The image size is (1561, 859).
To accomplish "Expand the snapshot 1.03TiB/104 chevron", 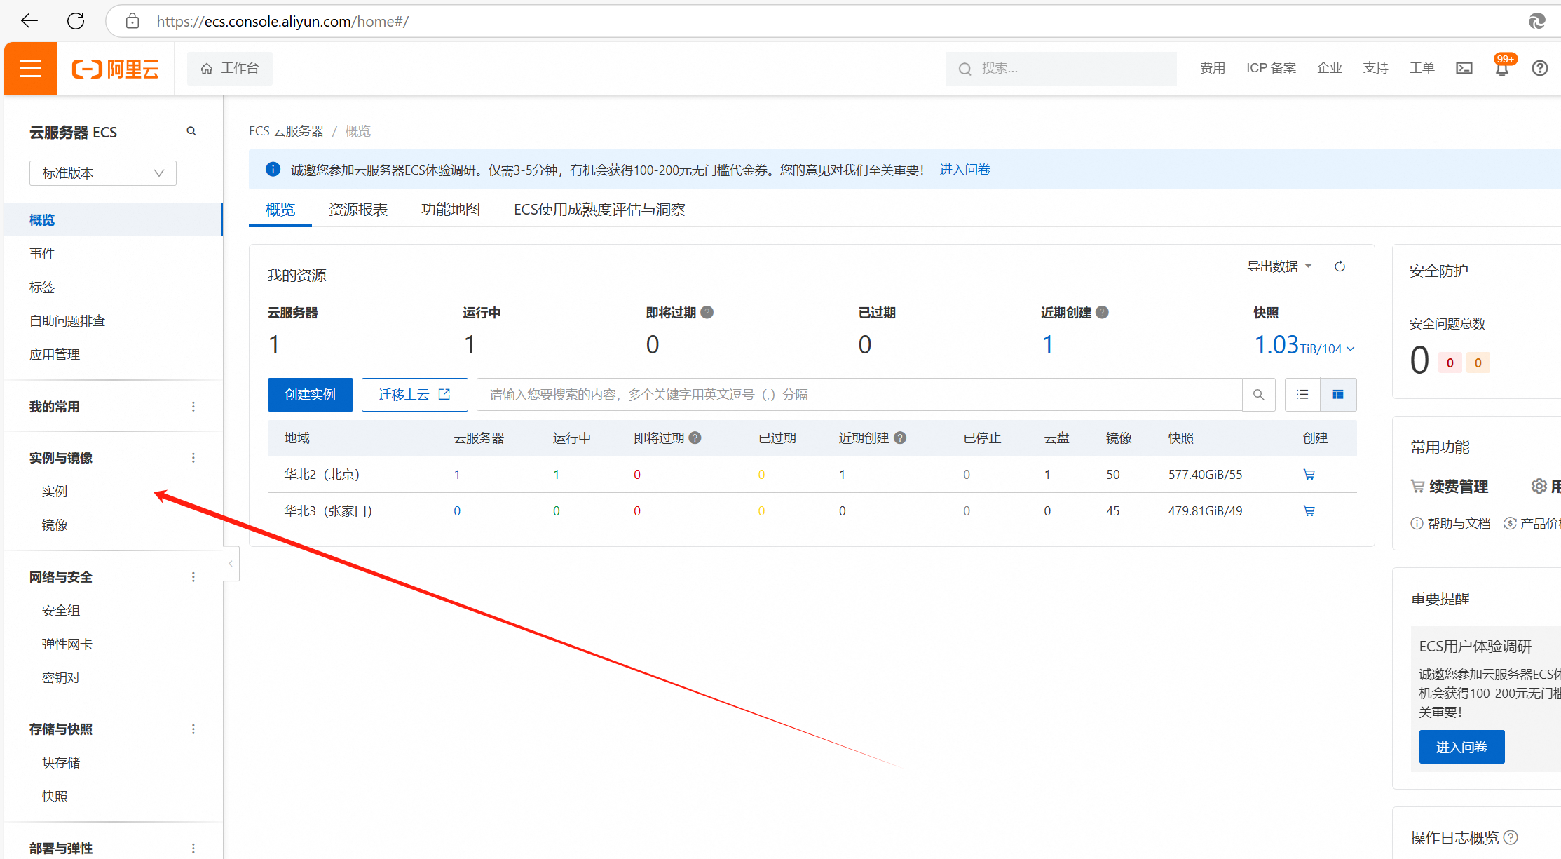I will click(x=1351, y=349).
